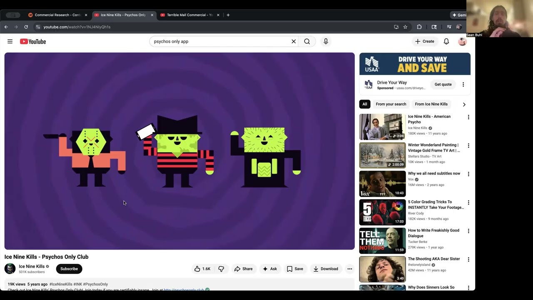Click Create button in header
The image size is (533, 300).
424,41
